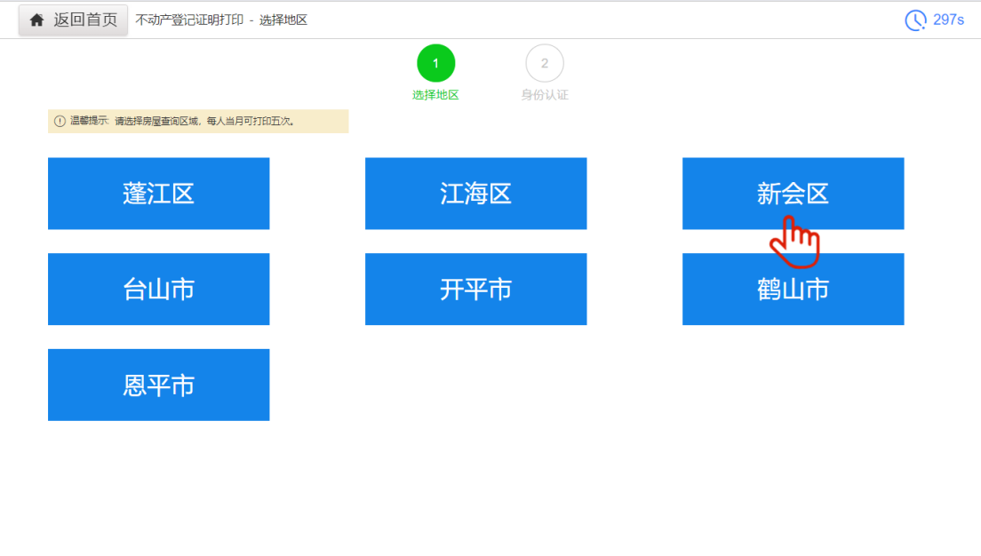Click the info icon in the reminder banner
Viewport: 981px width, 556px height.
60,121
